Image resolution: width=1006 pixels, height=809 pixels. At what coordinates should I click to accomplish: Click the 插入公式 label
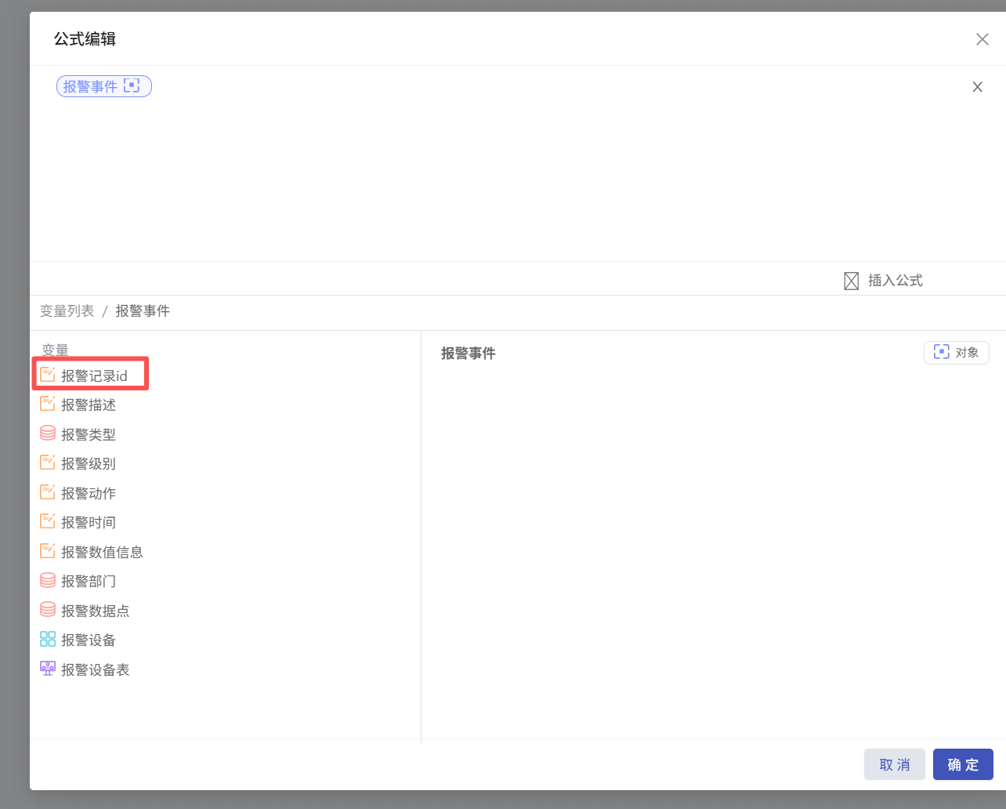point(896,281)
